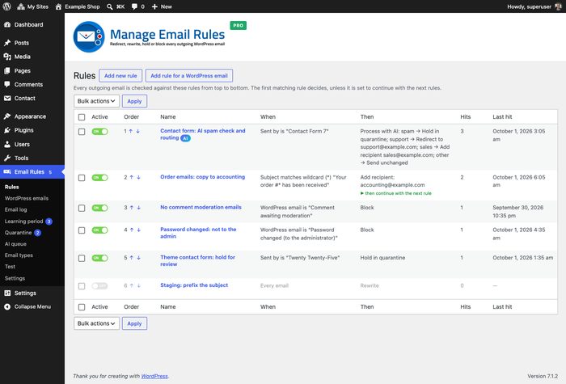
Task: Open Pages in sidebar
Action: pyautogui.click(x=32, y=71)
